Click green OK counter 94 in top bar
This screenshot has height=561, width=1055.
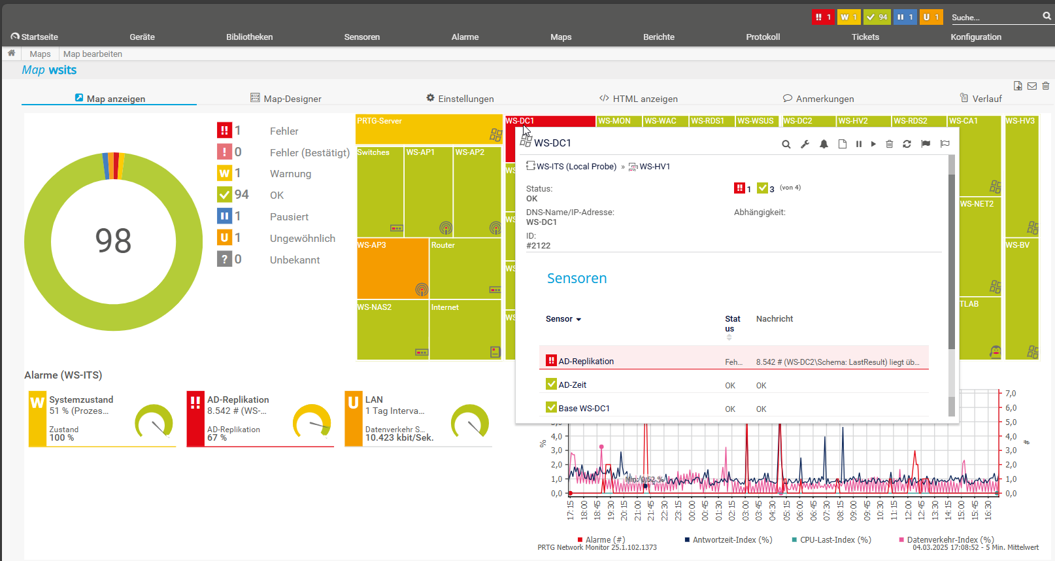pos(877,17)
